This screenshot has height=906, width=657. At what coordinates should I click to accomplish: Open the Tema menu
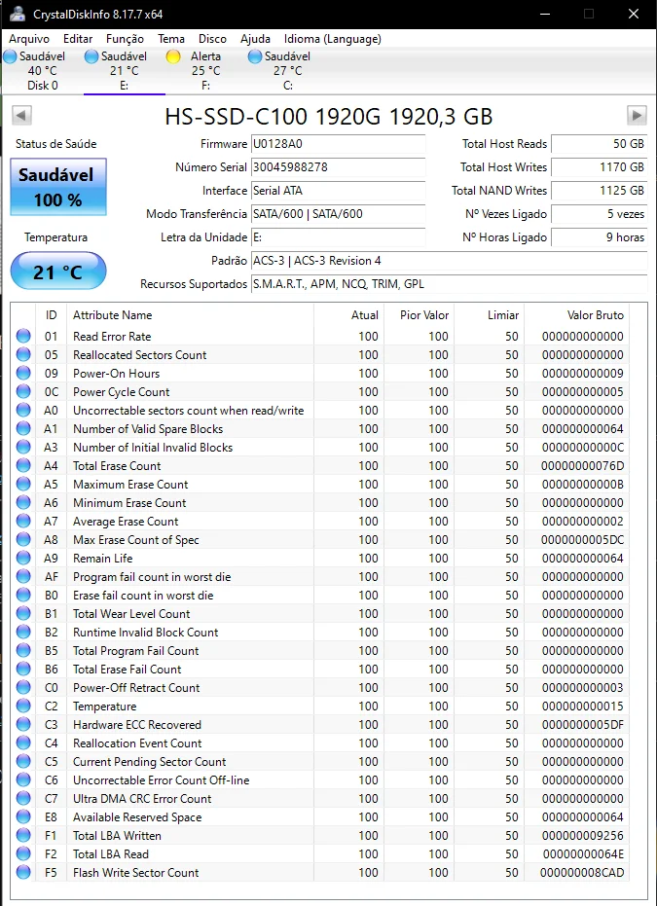point(171,39)
